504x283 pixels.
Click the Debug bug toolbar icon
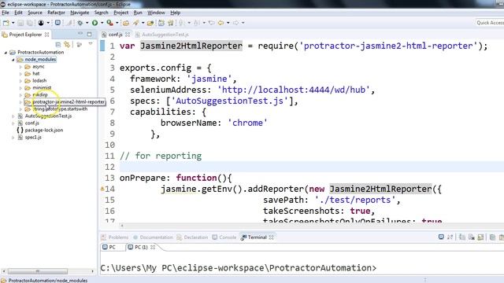pyautogui.click(x=80, y=23)
